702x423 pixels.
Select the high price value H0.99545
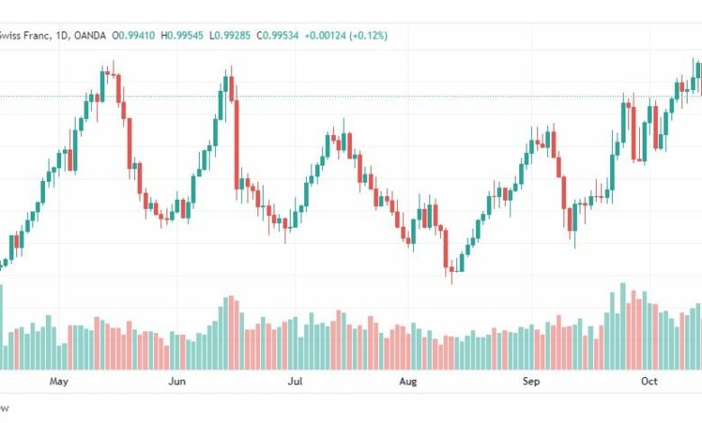pos(182,35)
